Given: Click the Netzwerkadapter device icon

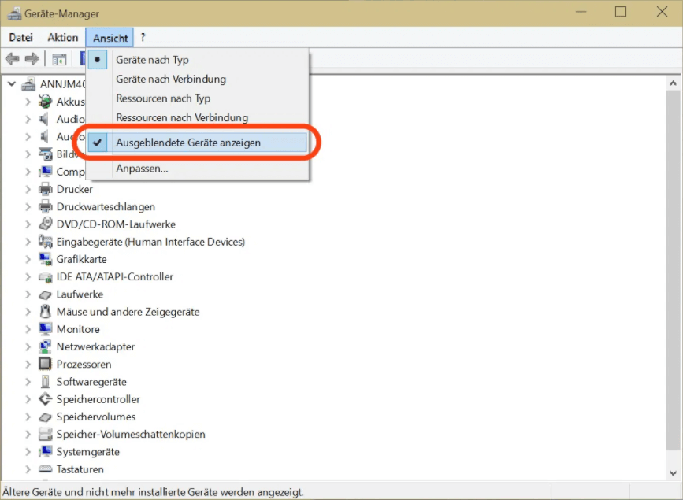Looking at the screenshot, I should pyautogui.click(x=46, y=347).
